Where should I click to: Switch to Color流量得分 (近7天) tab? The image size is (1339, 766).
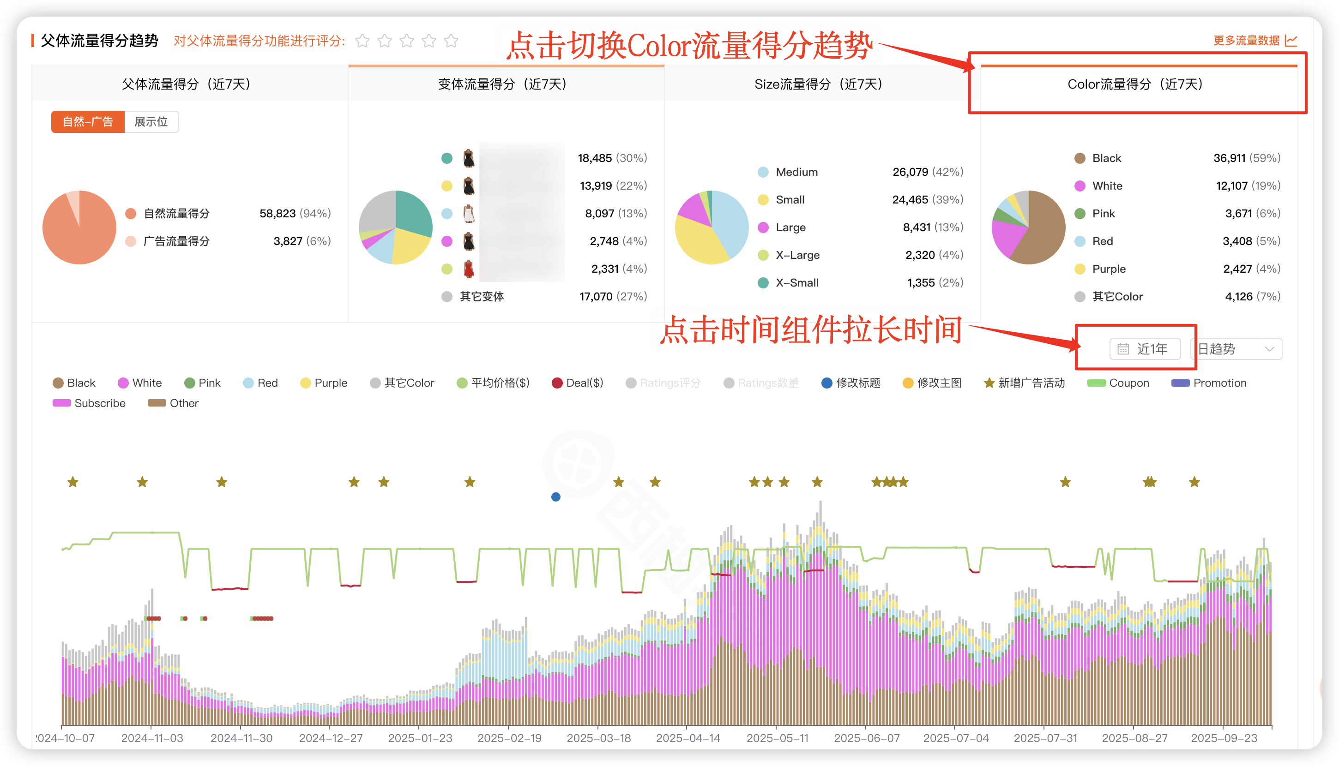click(x=1135, y=84)
